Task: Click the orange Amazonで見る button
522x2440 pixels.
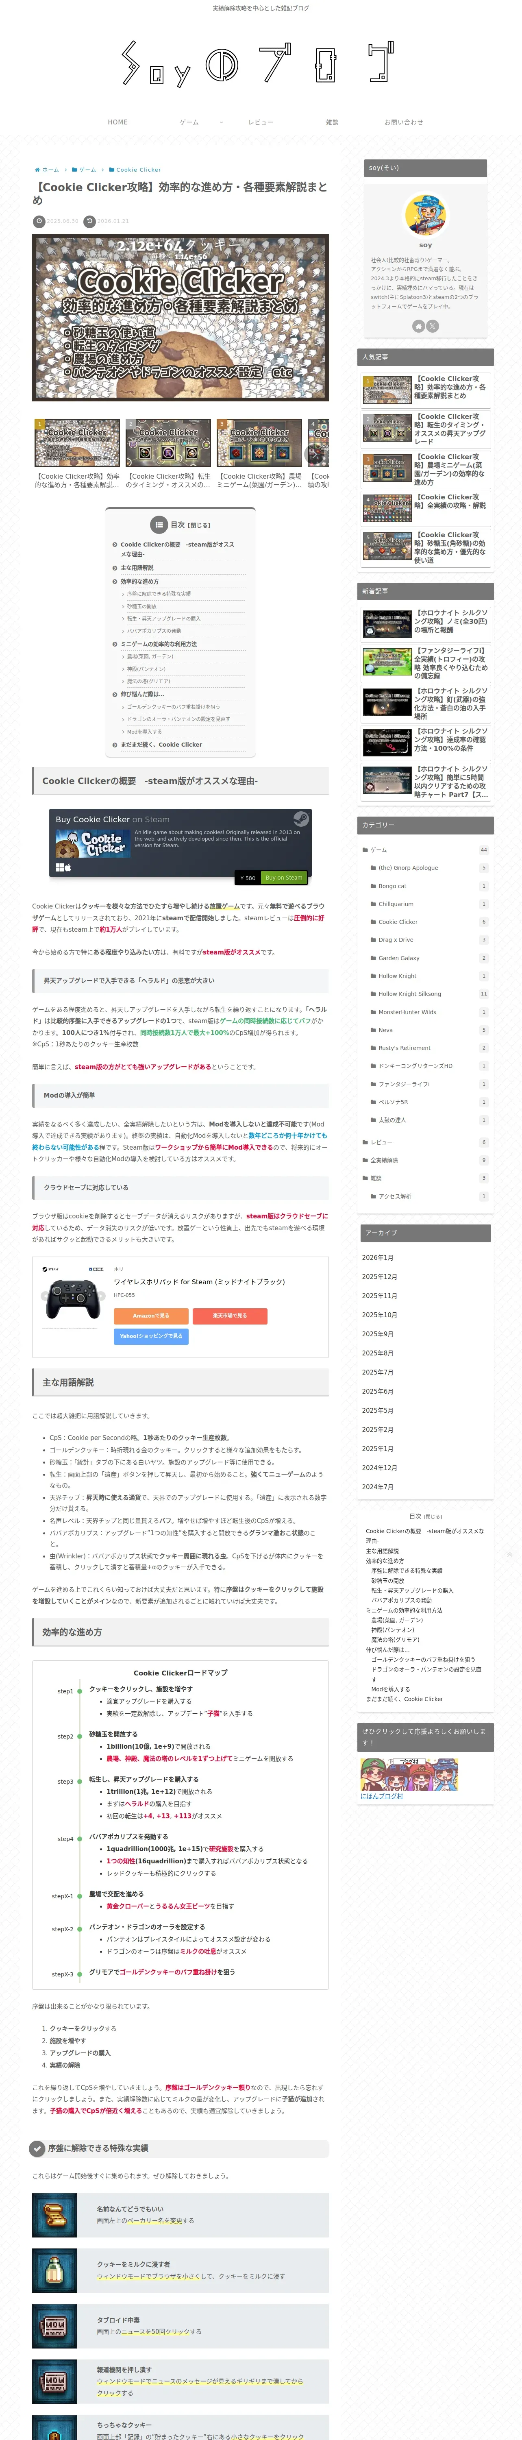Action: (151, 1316)
